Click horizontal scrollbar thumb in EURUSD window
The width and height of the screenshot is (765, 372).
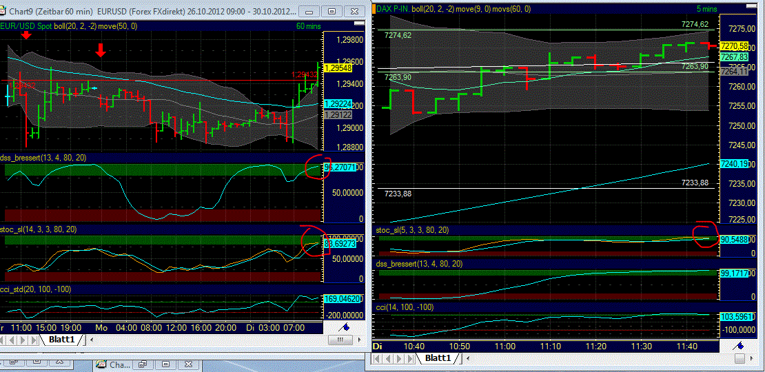click(340, 340)
